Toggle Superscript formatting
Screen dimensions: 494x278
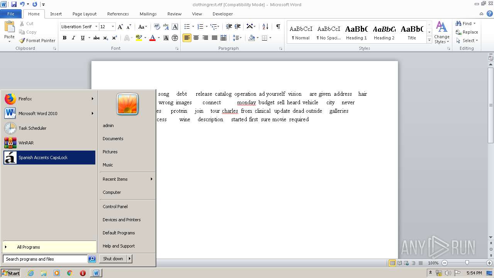[114, 38]
